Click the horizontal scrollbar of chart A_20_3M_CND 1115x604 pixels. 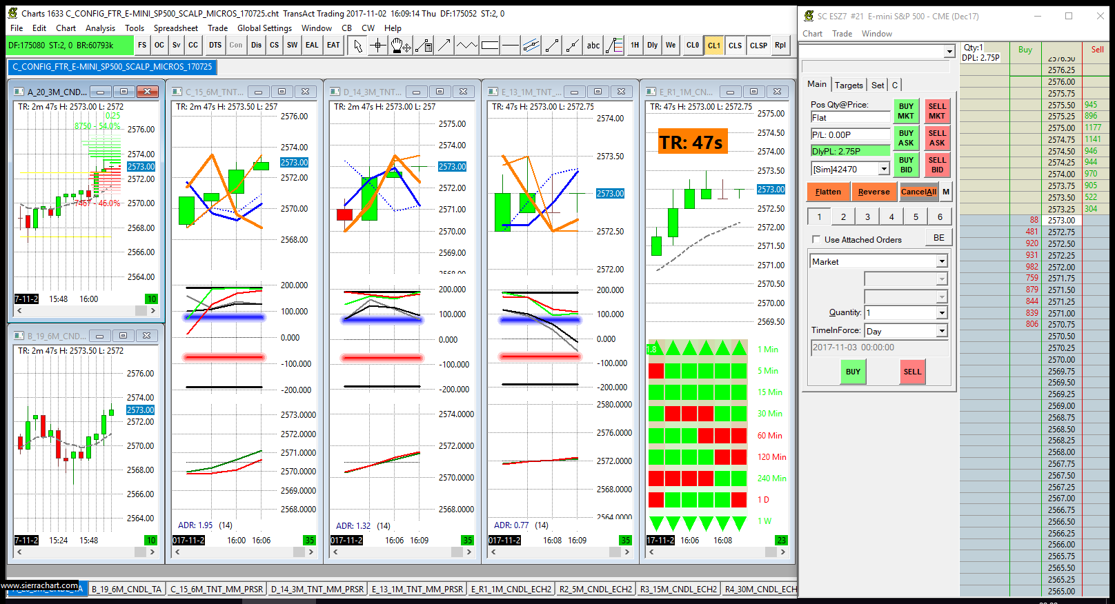tap(86, 311)
